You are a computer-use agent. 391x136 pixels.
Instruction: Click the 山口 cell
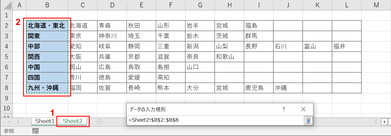click(200, 67)
